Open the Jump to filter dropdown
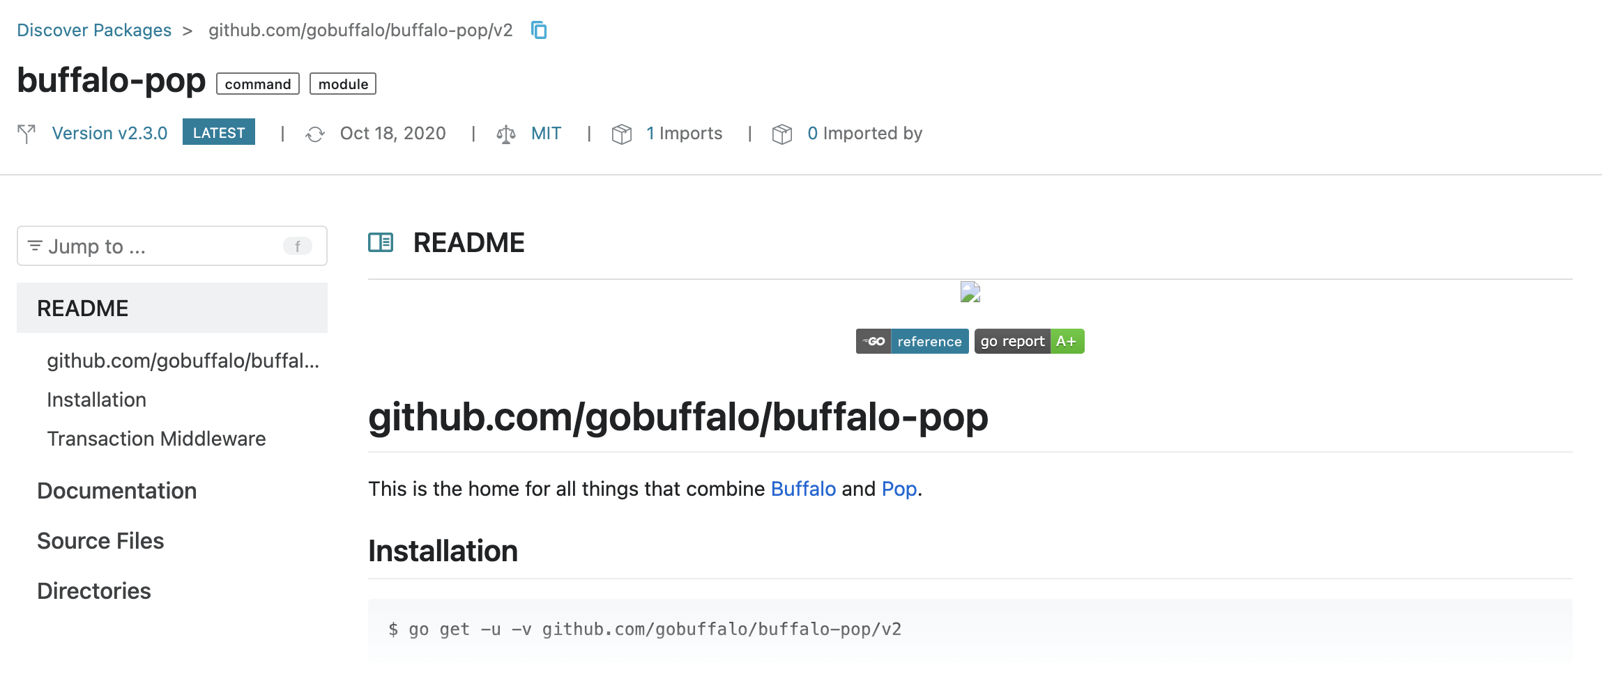The height and width of the screenshot is (681, 1602). click(171, 246)
